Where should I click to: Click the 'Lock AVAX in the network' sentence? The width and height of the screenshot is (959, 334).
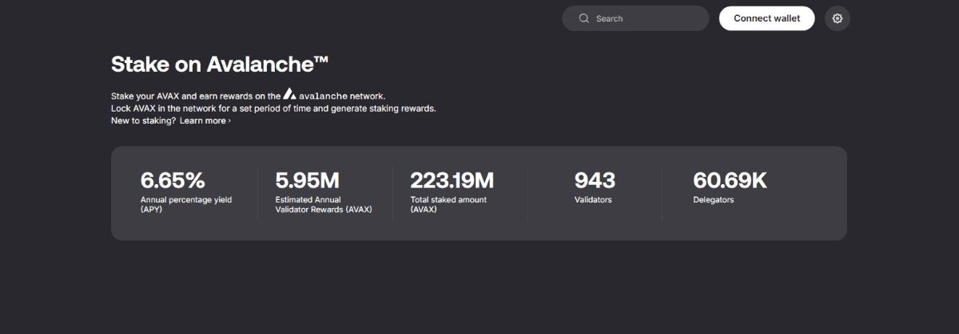273,108
